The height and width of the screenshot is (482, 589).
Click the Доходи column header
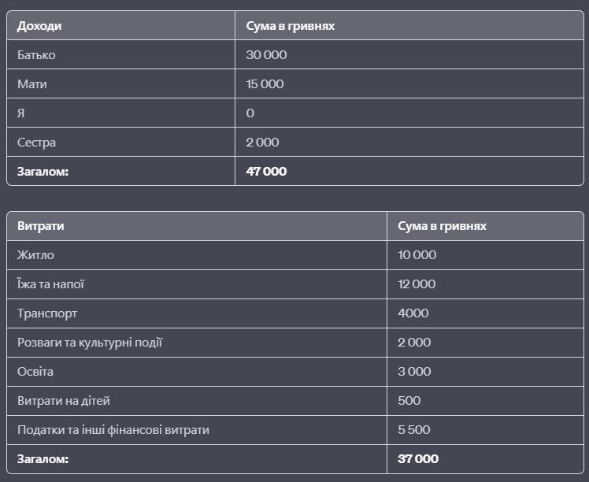click(x=39, y=26)
